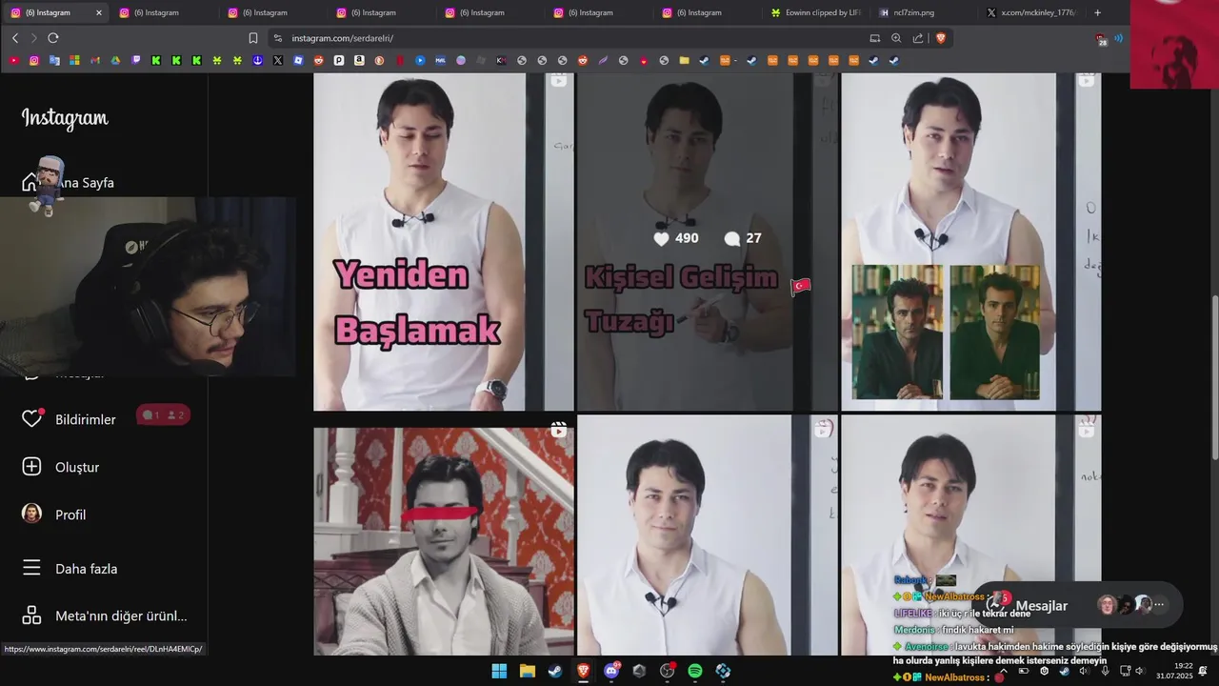Open OBS Studio from taskbar
This screenshot has width=1219, height=686.
click(668, 671)
